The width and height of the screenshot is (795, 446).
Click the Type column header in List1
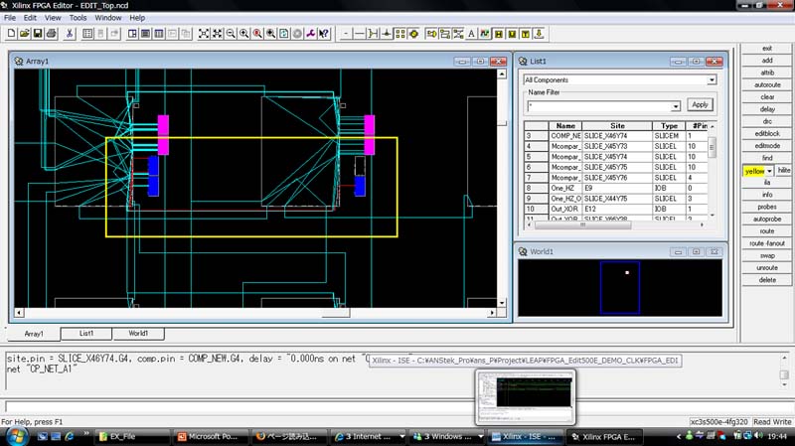pyautogui.click(x=669, y=126)
